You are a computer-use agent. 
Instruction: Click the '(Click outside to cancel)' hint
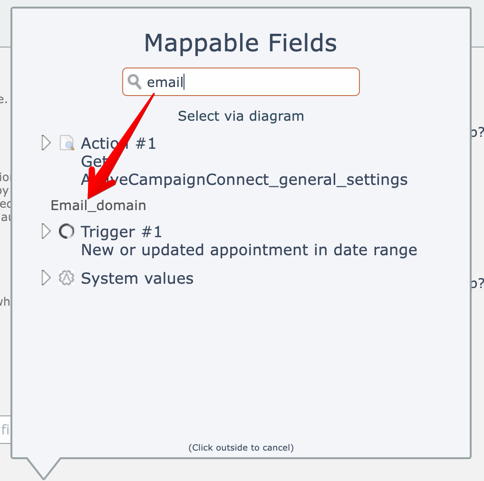(x=241, y=447)
